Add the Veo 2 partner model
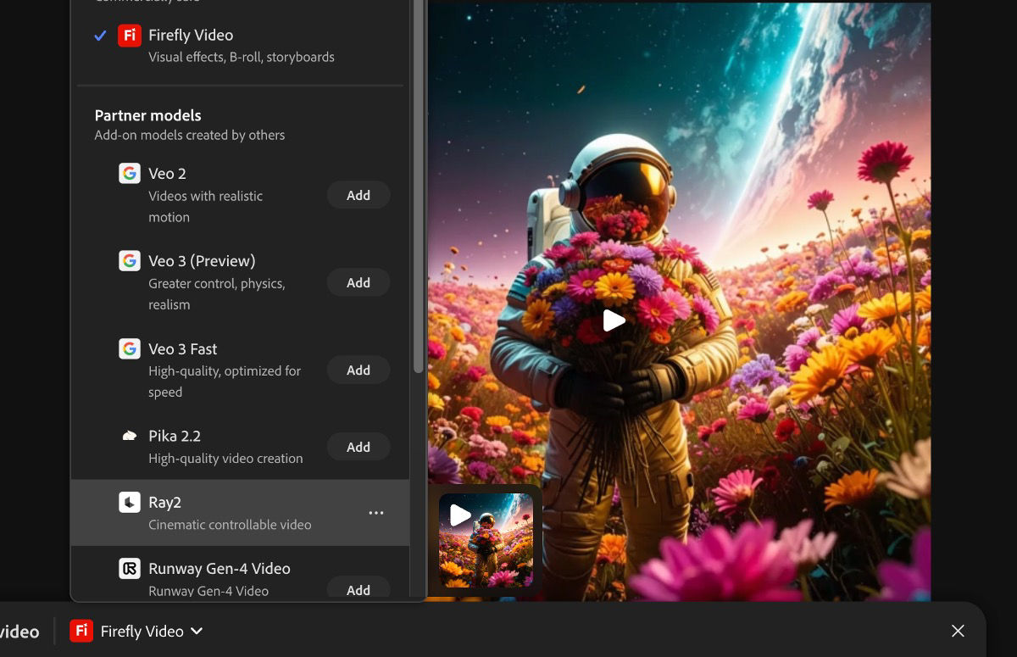 click(x=358, y=195)
